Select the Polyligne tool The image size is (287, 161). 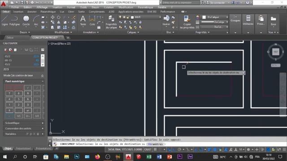14,21
